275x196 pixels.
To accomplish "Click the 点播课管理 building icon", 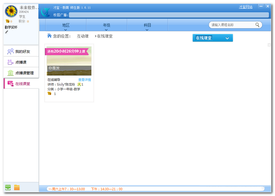I will [x=10, y=73].
